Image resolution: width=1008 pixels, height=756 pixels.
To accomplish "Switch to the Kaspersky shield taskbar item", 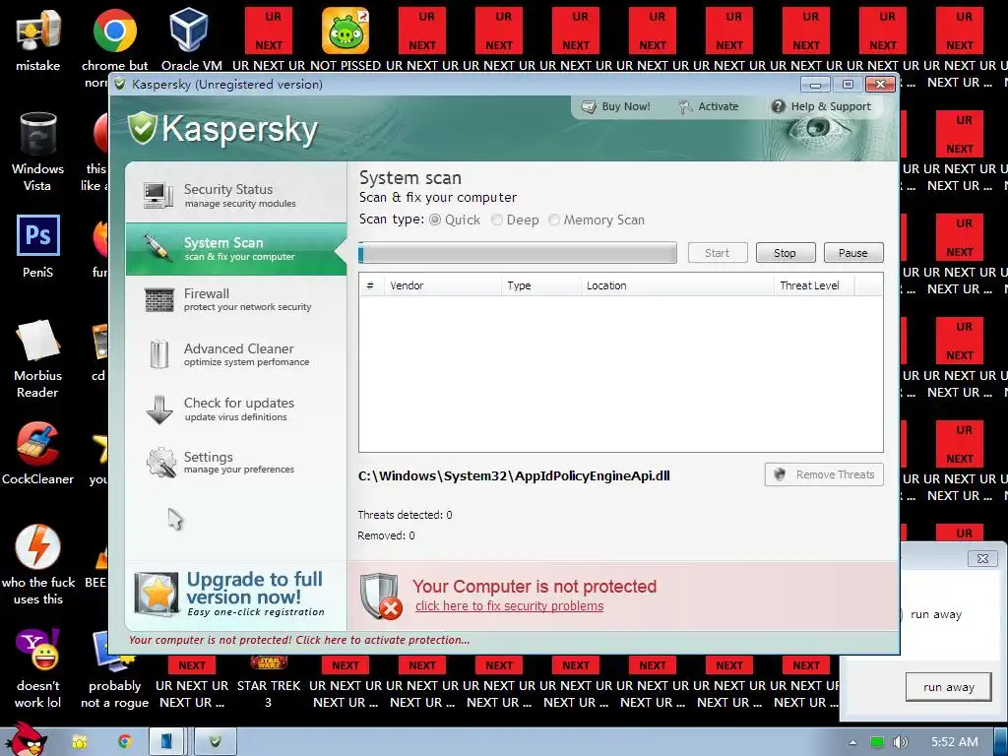I will pos(216,742).
